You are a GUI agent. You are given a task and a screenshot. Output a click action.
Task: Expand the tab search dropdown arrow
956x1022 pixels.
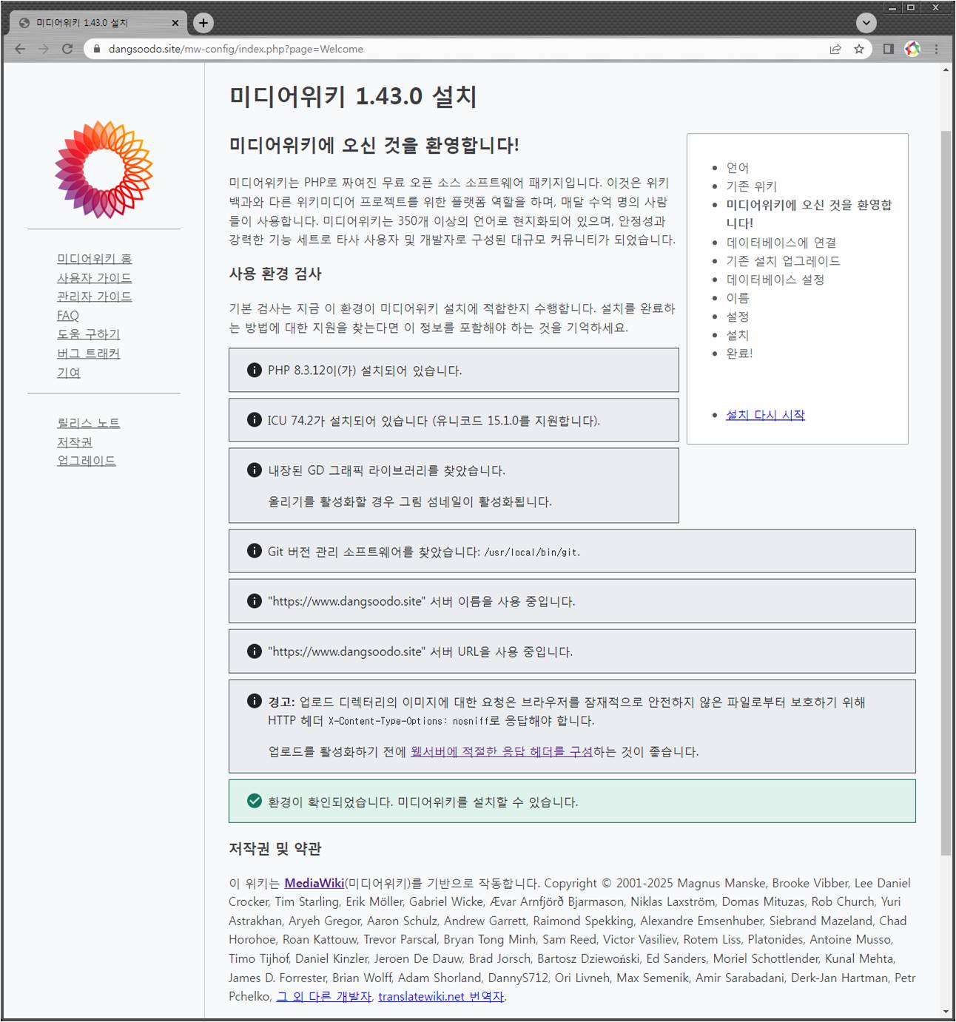866,23
